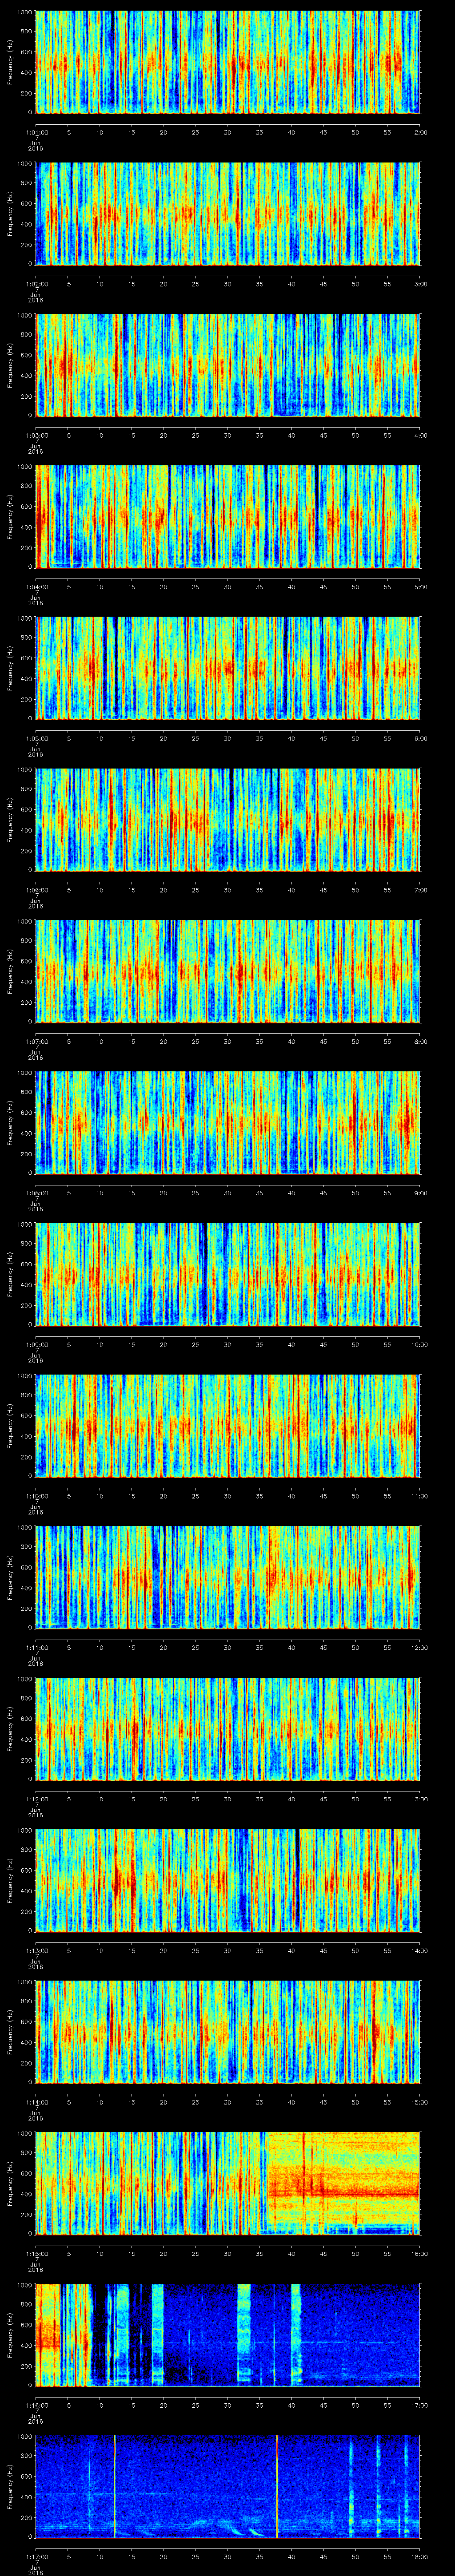Image resolution: width=455 pixels, height=2576 pixels.
Task: Select the '1:07:00' start time label
Action: click(36, 1041)
